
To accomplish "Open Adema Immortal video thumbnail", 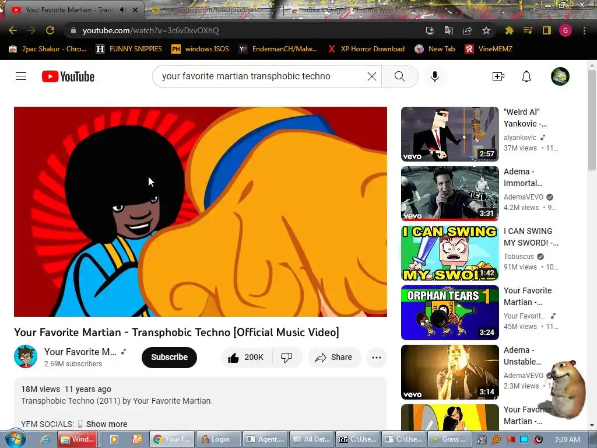I will 449,194.
